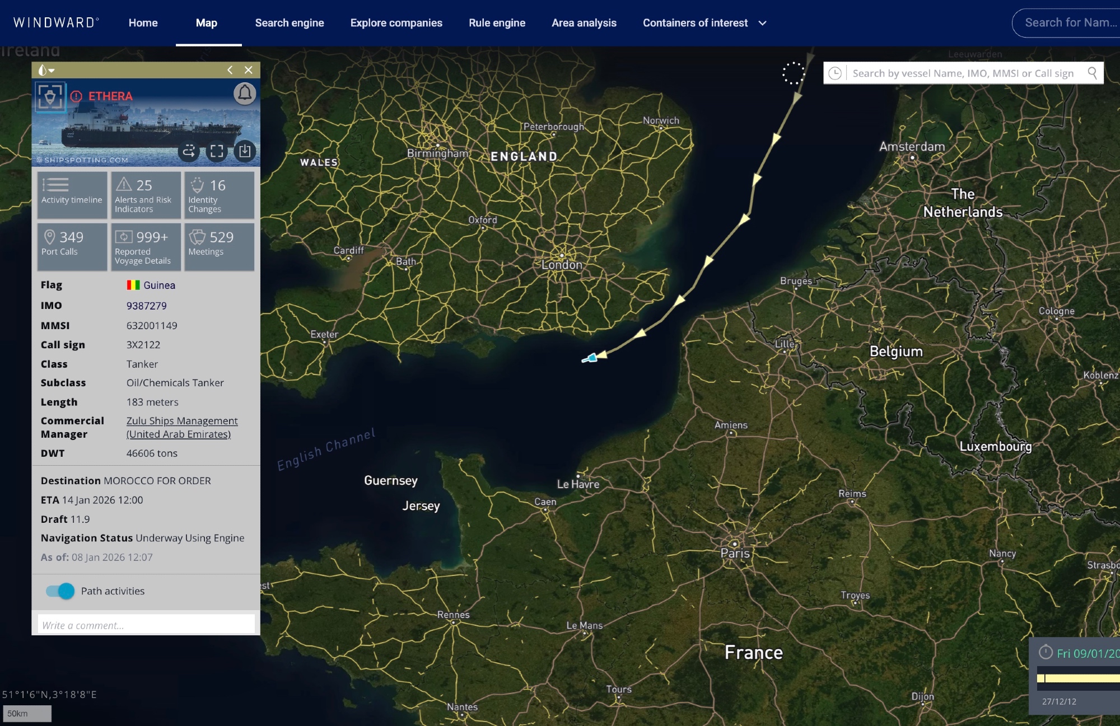Open the Identity Changes tile
Screen dimensions: 1120x726
tap(218, 194)
